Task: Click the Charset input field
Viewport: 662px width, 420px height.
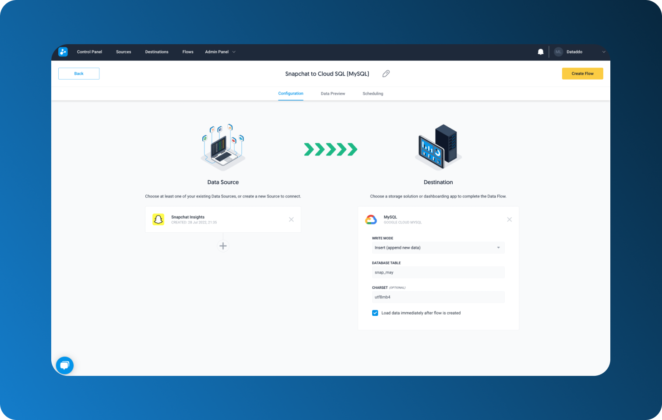Action: [438, 297]
